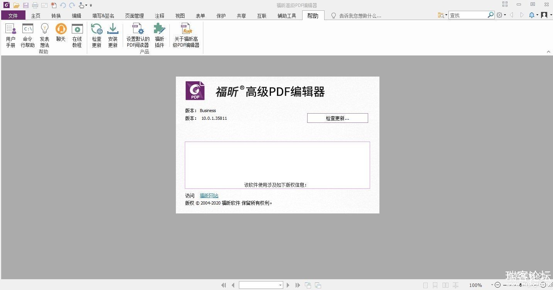Click the previous view icon in status bar
Screen dimensions: 553x290
point(308,285)
